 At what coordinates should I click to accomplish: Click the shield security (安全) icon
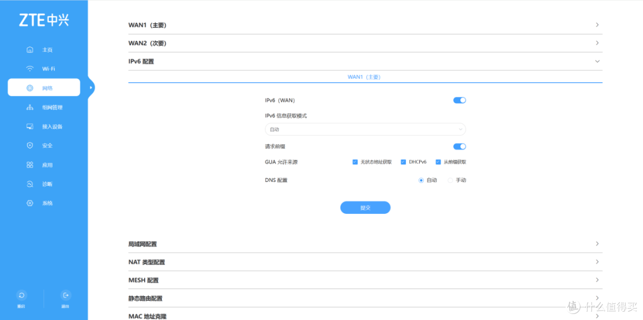pos(30,145)
